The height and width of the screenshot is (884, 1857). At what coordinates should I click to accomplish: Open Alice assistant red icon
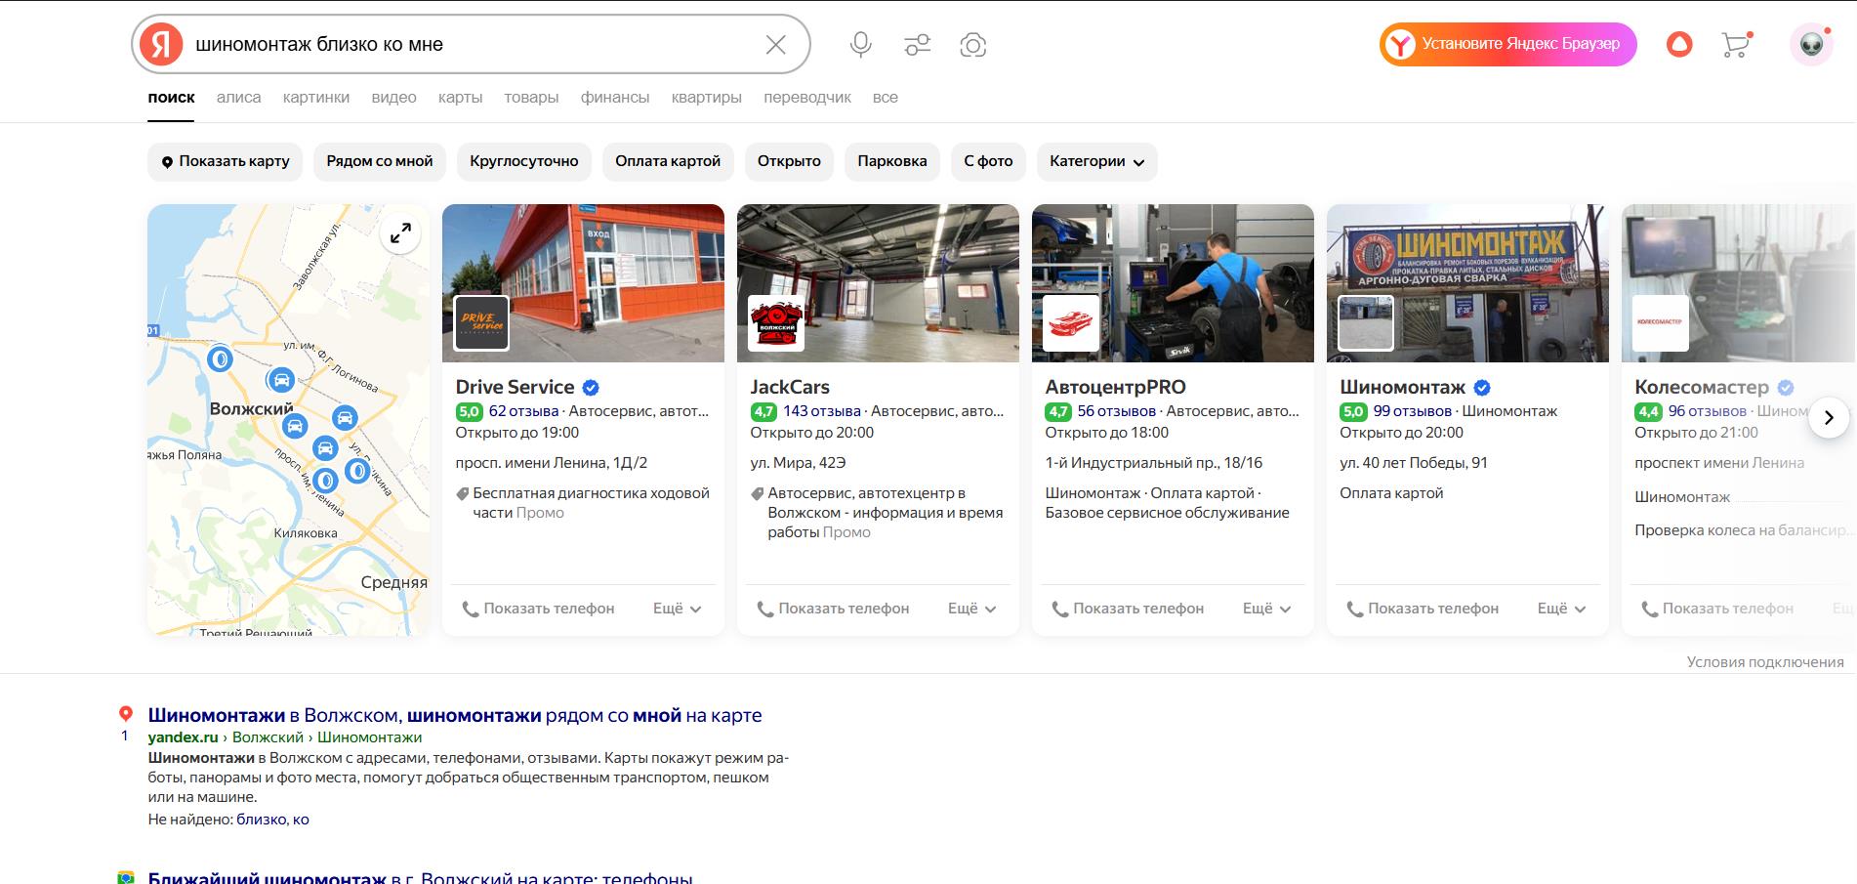(x=1679, y=44)
